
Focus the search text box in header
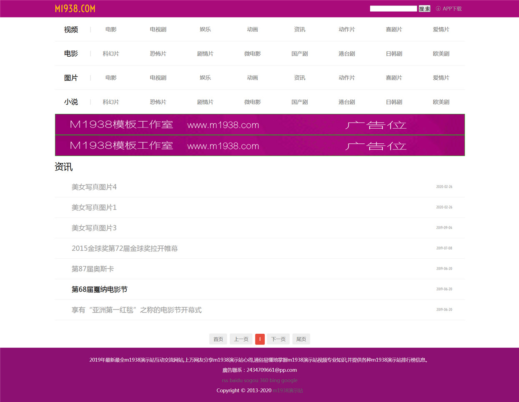[x=393, y=9]
